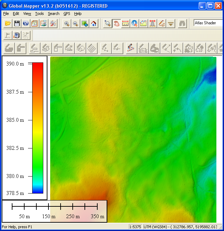The image size is (224, 231).
Task: Click the GPS flag waypoint icon
Action: point(8,35)
